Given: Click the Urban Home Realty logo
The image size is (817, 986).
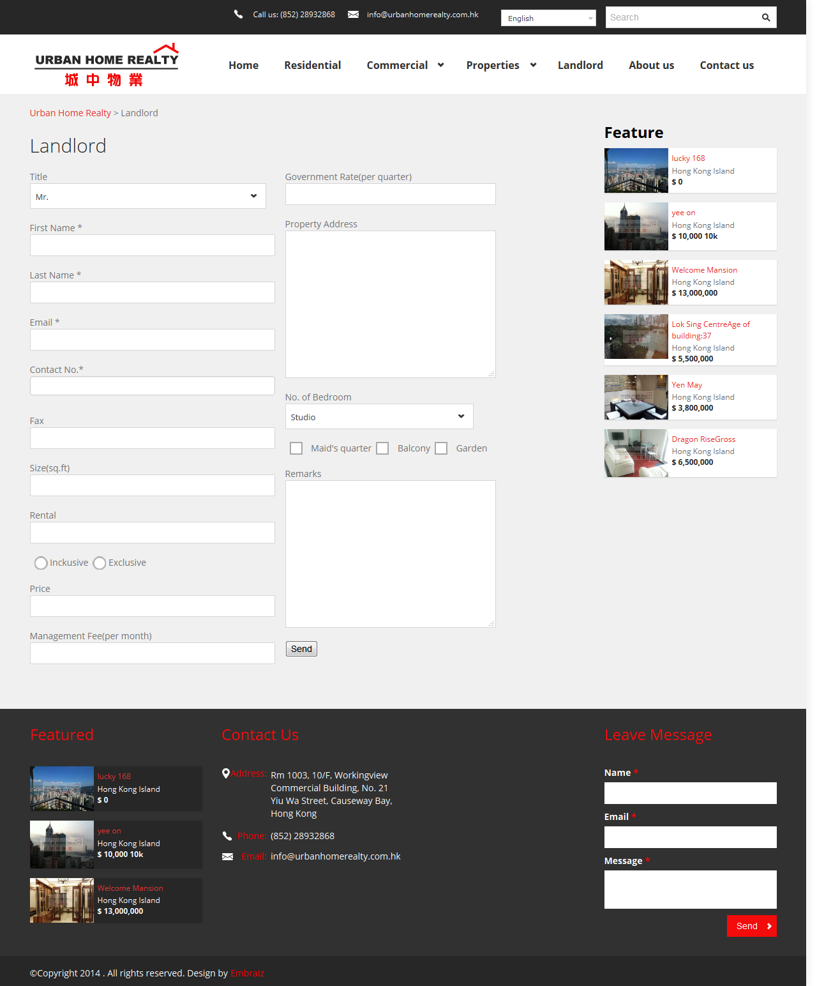Looking at the screenshot, I should coord(107,65).
